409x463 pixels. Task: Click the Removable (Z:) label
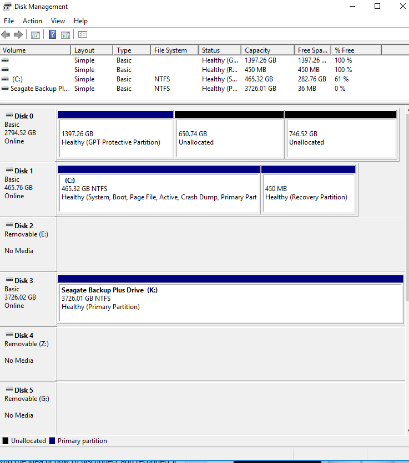[26, 344]
